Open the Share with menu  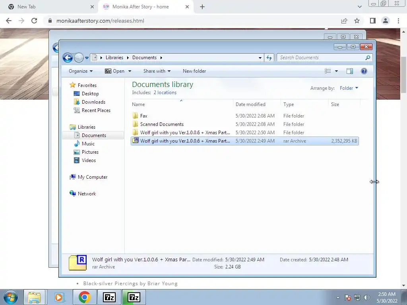[157, 71]
